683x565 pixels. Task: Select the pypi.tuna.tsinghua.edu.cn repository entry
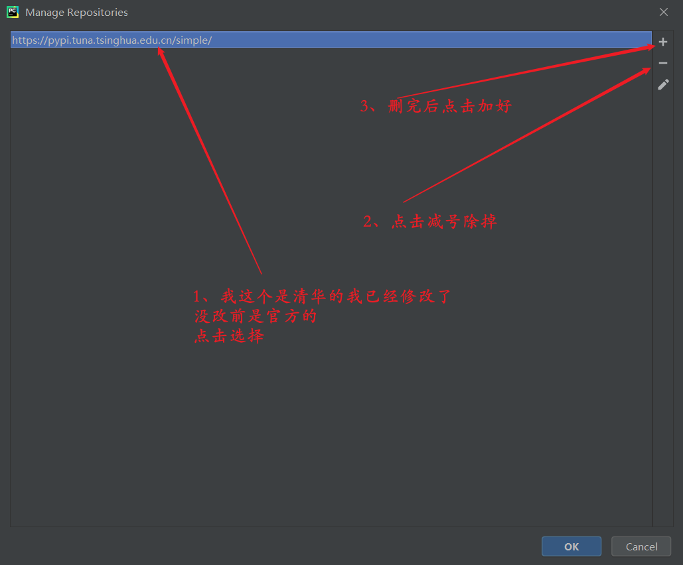[x=112, y=40]
